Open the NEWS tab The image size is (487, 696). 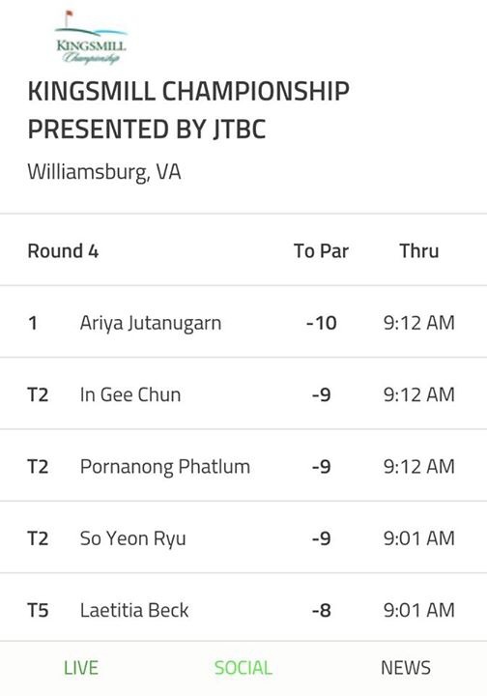[406, 668]
